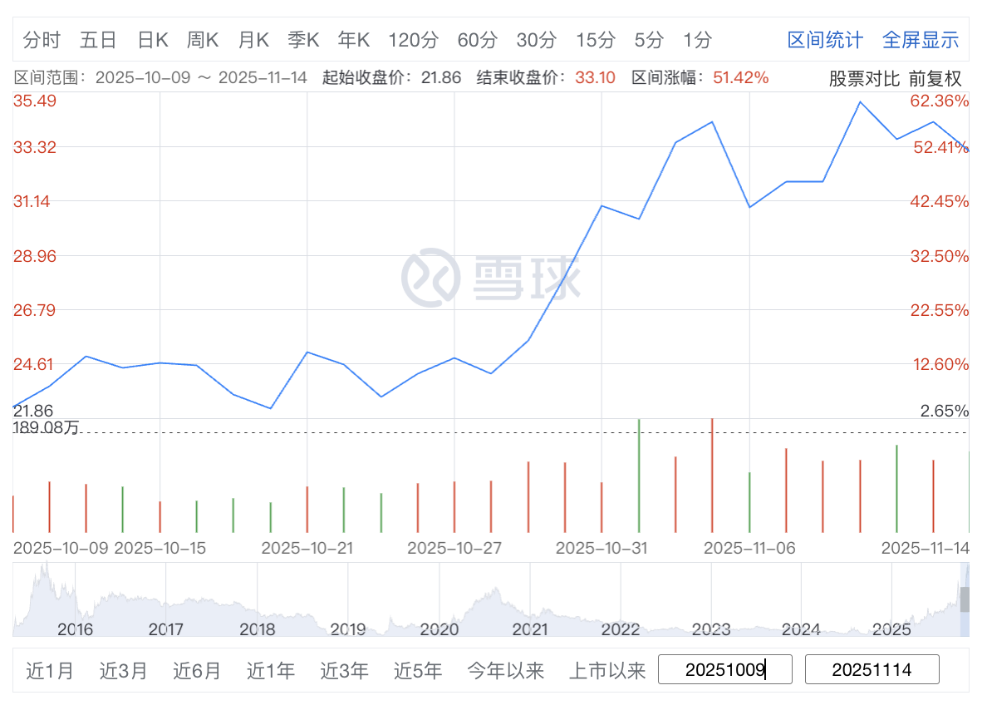The width and height of the screenshot is (987, 705).
Task: Switch to 1分 minute chart
Action: click(698, 40)
